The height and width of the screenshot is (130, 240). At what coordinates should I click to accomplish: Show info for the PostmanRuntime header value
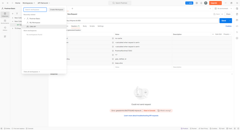tap(113, 51)
